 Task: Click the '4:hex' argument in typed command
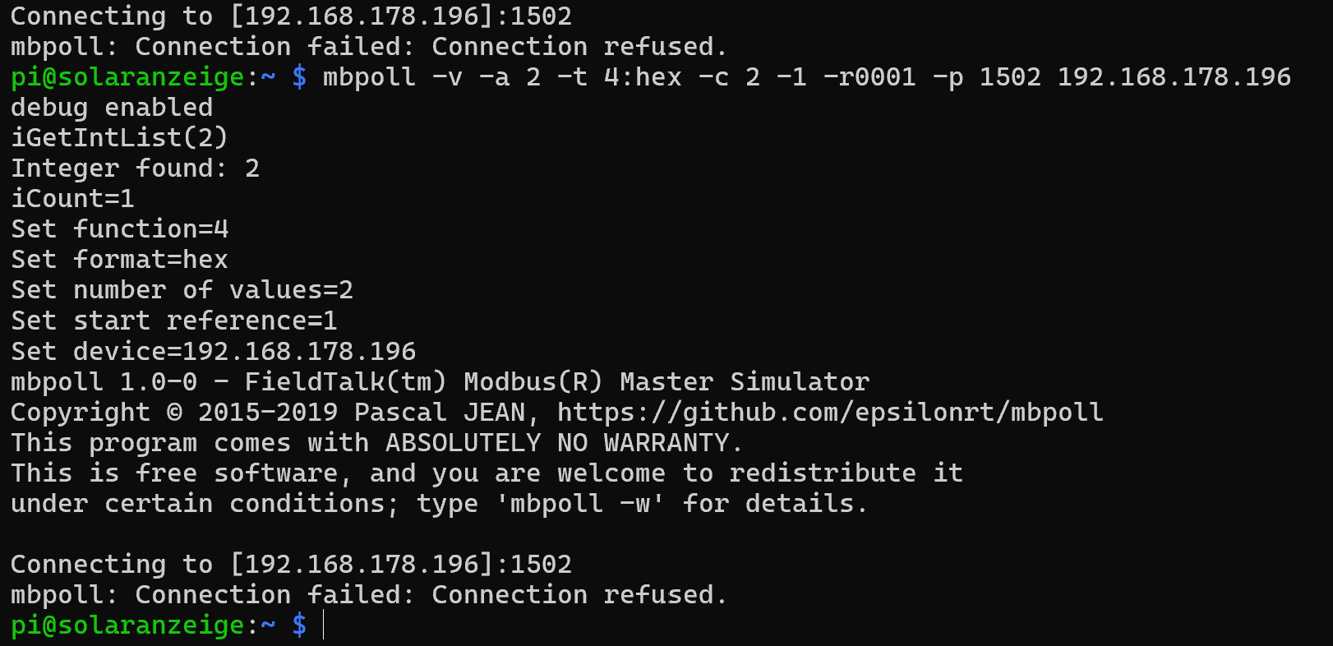[x=643, y=77]
